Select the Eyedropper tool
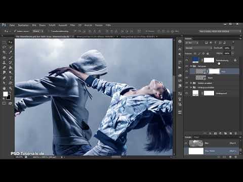This screenshot has height=182, width=243. pos(10,53)
